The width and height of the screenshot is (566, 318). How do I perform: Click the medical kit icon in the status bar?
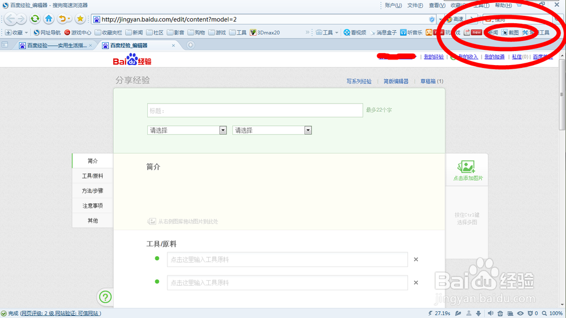500,313
